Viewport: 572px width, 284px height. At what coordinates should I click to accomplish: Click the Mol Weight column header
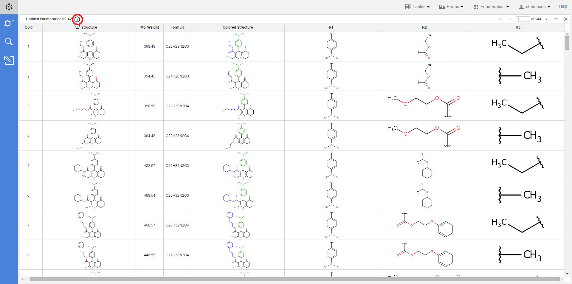(149, 27)
